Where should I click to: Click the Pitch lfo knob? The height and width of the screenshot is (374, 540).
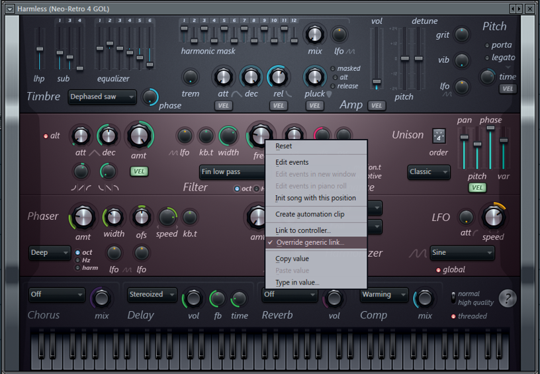click(461, 87)
